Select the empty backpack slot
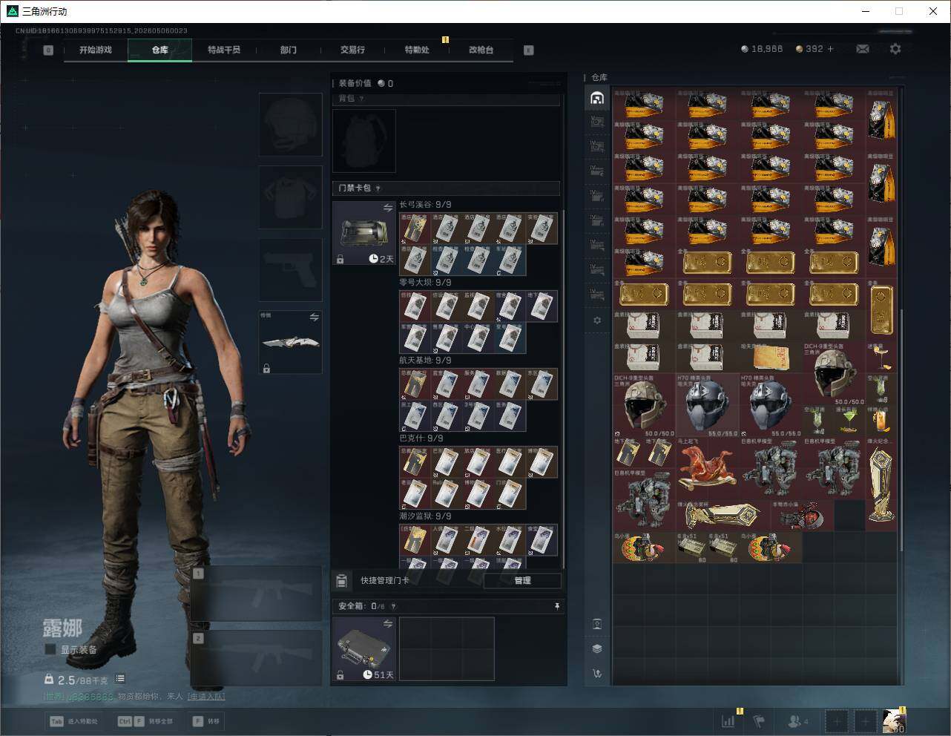 click(x=364, y=141)
